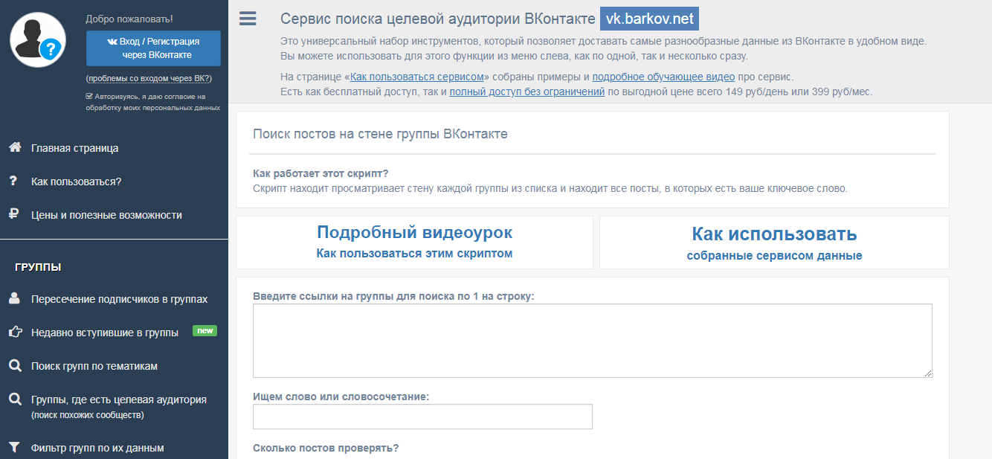Viewport: 992px width, 459px height.
Task: Follow the полный доступ без ограничений link
Action: [x=526, y=92]
